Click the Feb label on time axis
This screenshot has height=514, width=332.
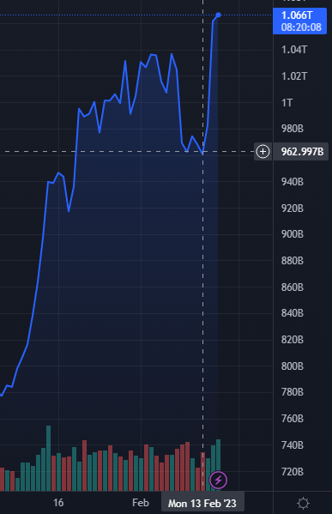tap(141, 503)
